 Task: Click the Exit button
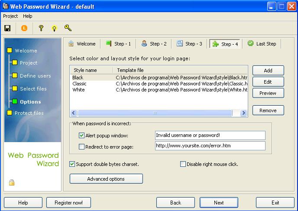[275, 203]
